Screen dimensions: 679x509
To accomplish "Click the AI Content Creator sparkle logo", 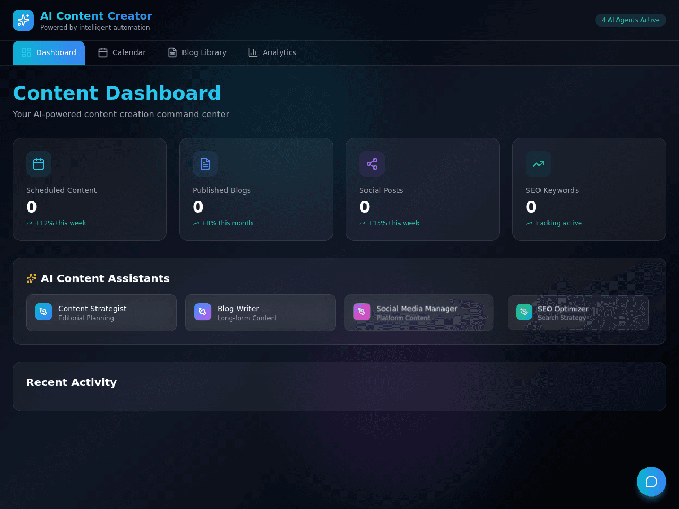I will pyautogui.click(x=23, y=20).
